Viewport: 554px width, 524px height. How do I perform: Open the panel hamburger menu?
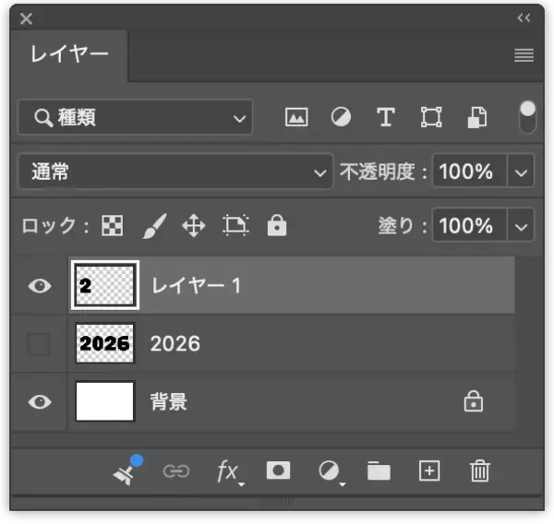pyautogui.click(x=524, y=55)
